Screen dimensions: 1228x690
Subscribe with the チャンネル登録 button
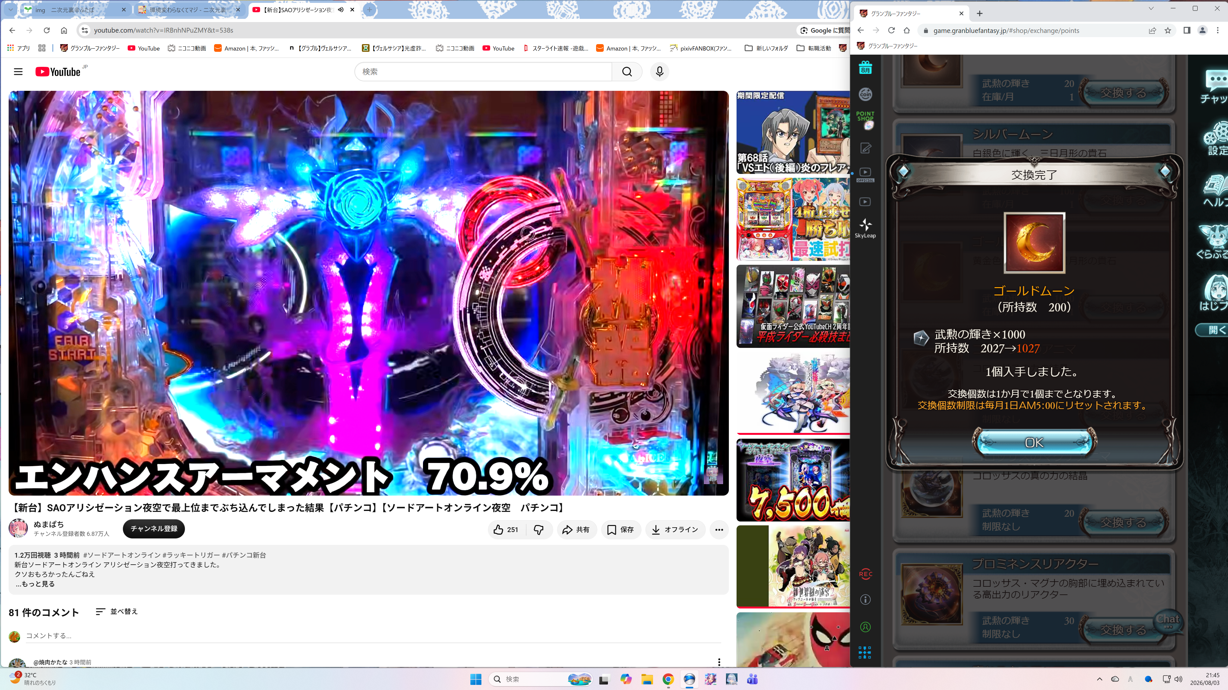pyautogui.click(x=154, y=529)
